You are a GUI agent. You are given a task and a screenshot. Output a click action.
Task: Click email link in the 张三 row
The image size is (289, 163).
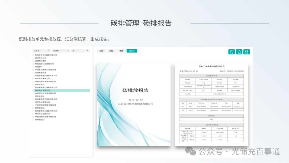238,107
